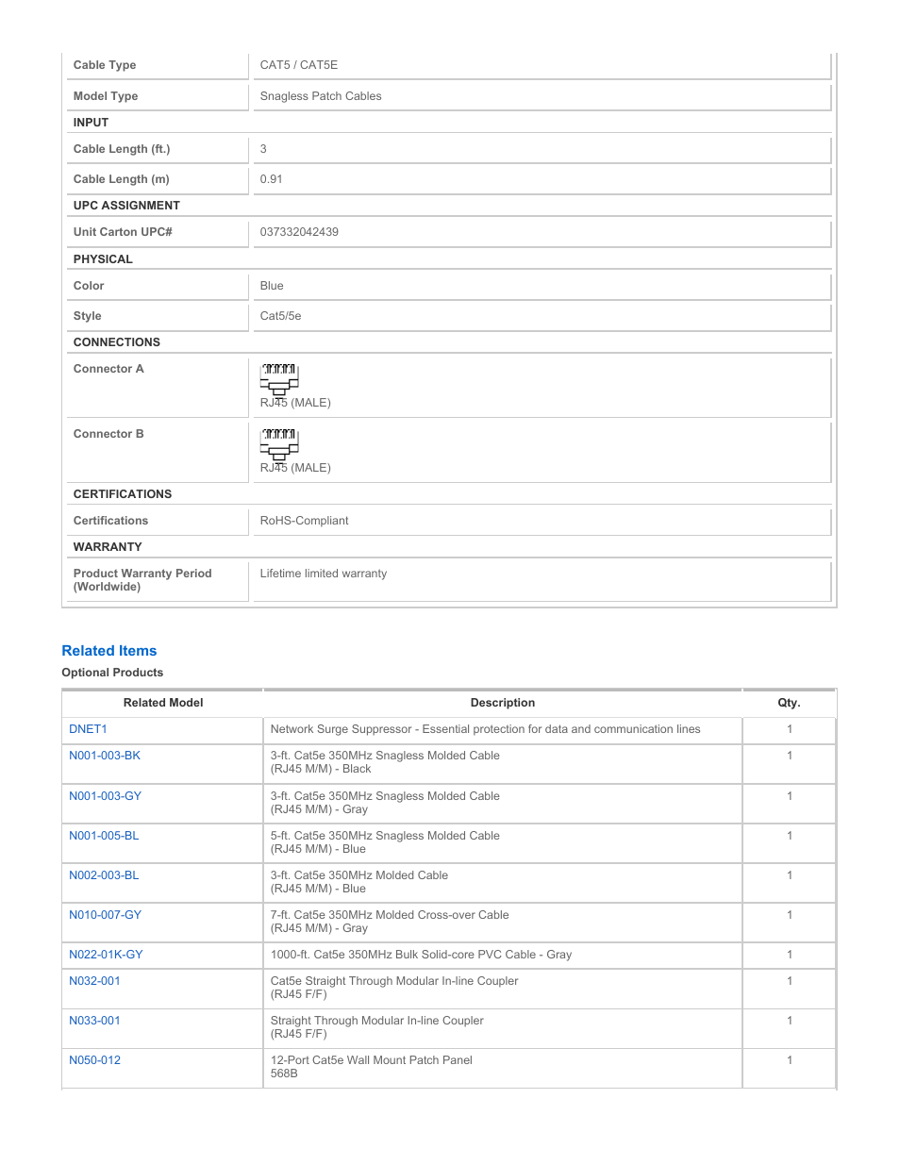Screen dimensions: 900x1165
Task: Select the Lifetime limited warranty text
Action: [x=324, y=574]
